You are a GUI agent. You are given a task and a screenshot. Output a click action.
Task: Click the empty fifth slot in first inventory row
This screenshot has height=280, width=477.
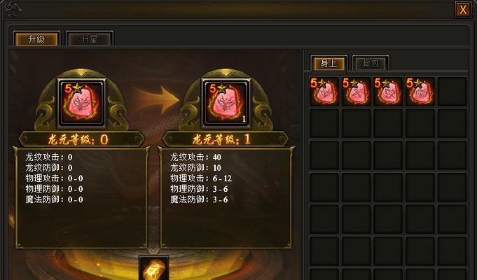click(452, 91)
